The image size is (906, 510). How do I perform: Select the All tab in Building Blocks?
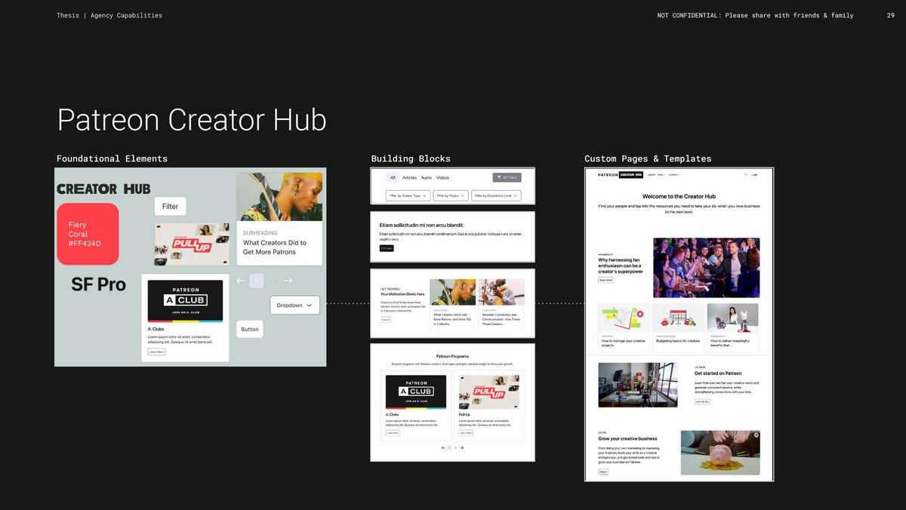(393, 177)
